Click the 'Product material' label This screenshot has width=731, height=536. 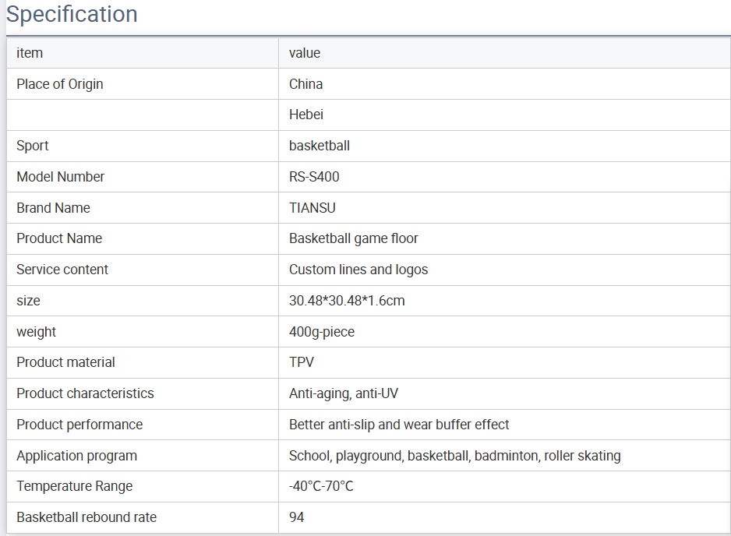pyautogui.click(x=65, y=362)
